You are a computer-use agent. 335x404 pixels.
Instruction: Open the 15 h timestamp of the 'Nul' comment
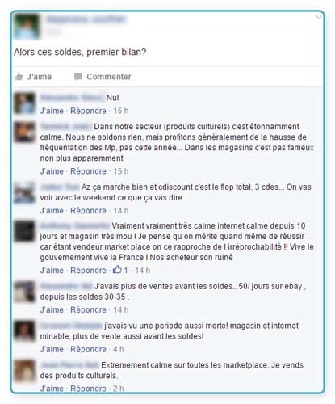pyautogui.click(x=121, y=111)
